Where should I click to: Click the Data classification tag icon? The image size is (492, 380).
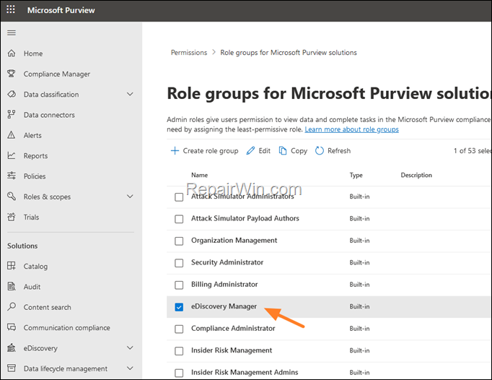12,94
